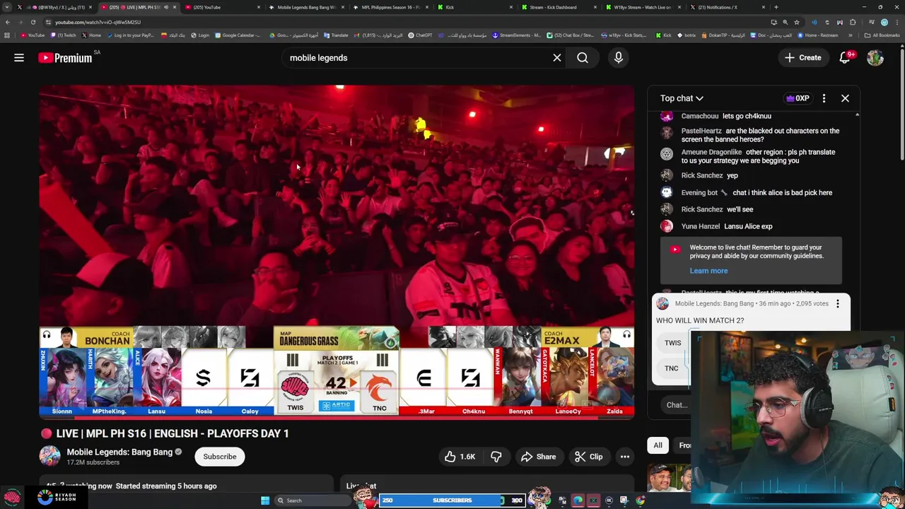Open the StreamElements bookmark

coord(517,35)
